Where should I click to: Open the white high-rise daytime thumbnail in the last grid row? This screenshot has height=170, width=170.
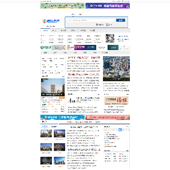(59, 161)
